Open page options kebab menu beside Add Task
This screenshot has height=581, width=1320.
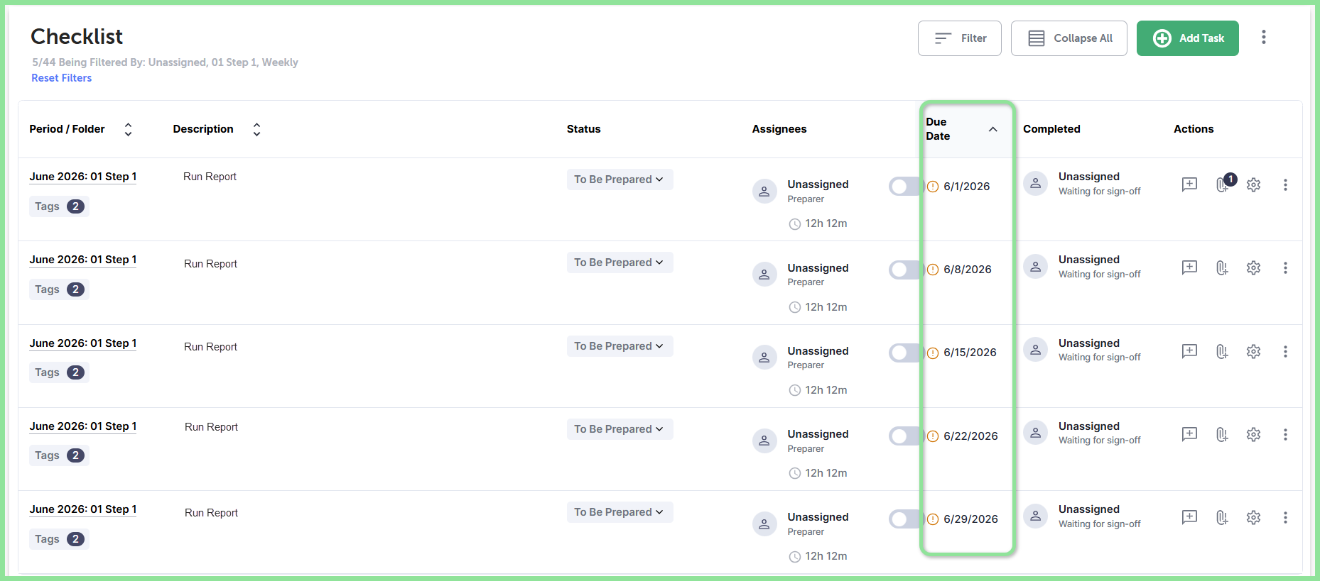click(1263, 38)
